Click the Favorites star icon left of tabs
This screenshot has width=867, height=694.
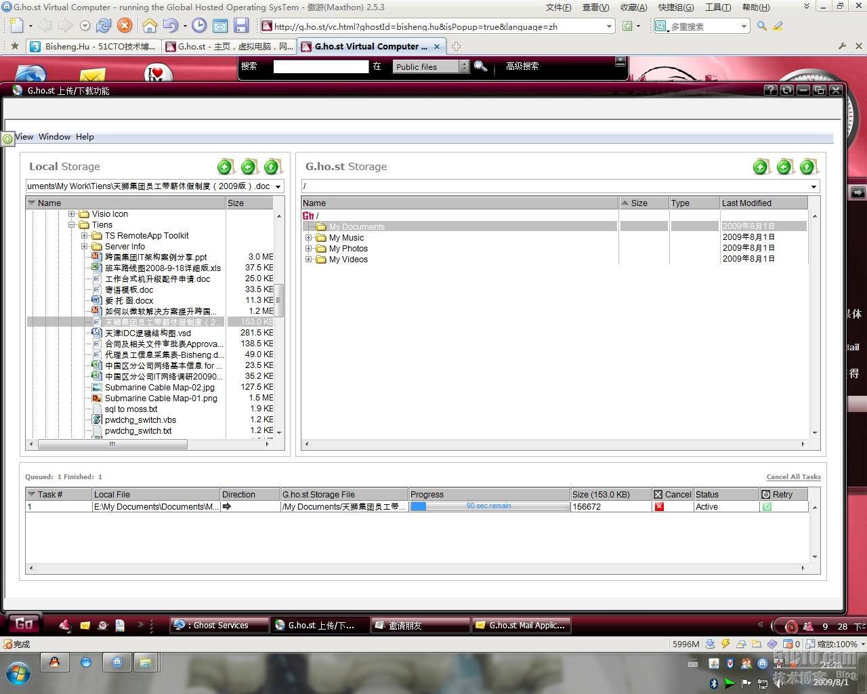(15, 46)
